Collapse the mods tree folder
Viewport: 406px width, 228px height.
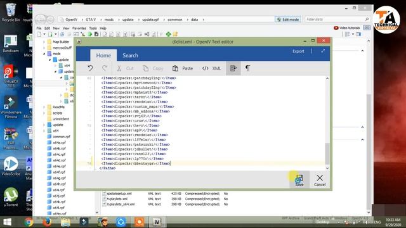44,53
